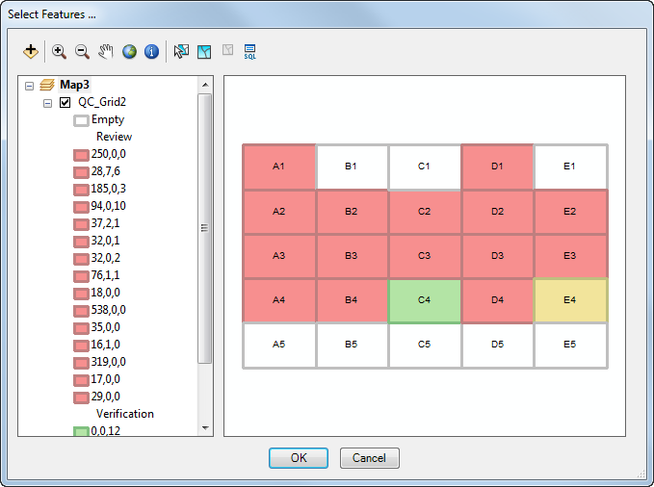This screenshot has height=487, width=654.
Task: Click the Add Data icon
Action: [31, 51]
